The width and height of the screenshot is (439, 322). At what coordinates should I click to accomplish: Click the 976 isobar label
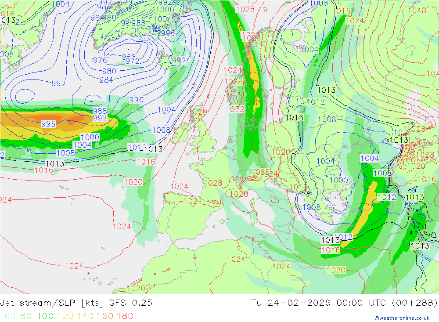(x=99, y=60)
